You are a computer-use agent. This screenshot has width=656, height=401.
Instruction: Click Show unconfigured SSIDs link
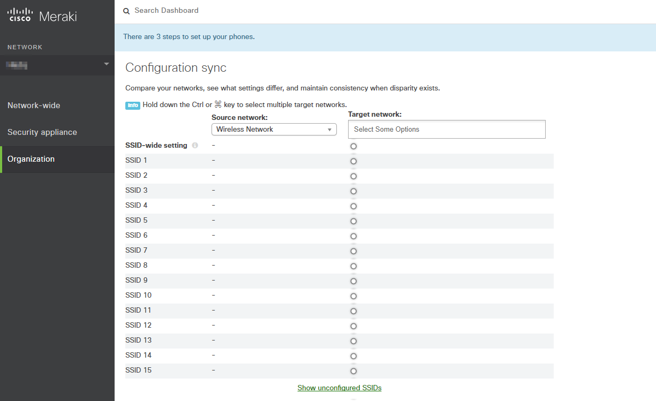click(x=340, y=388)
